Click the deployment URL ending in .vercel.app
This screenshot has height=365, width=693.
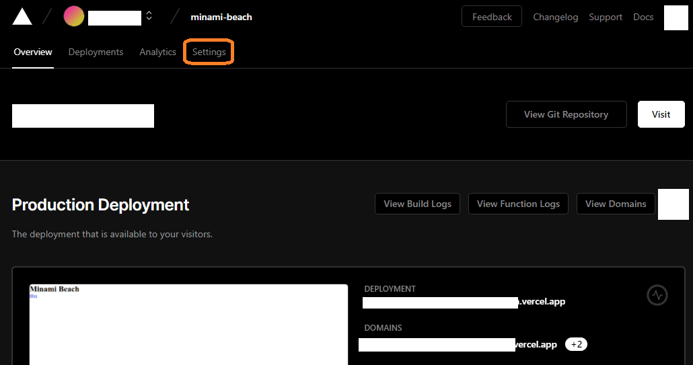coord(464,302)
